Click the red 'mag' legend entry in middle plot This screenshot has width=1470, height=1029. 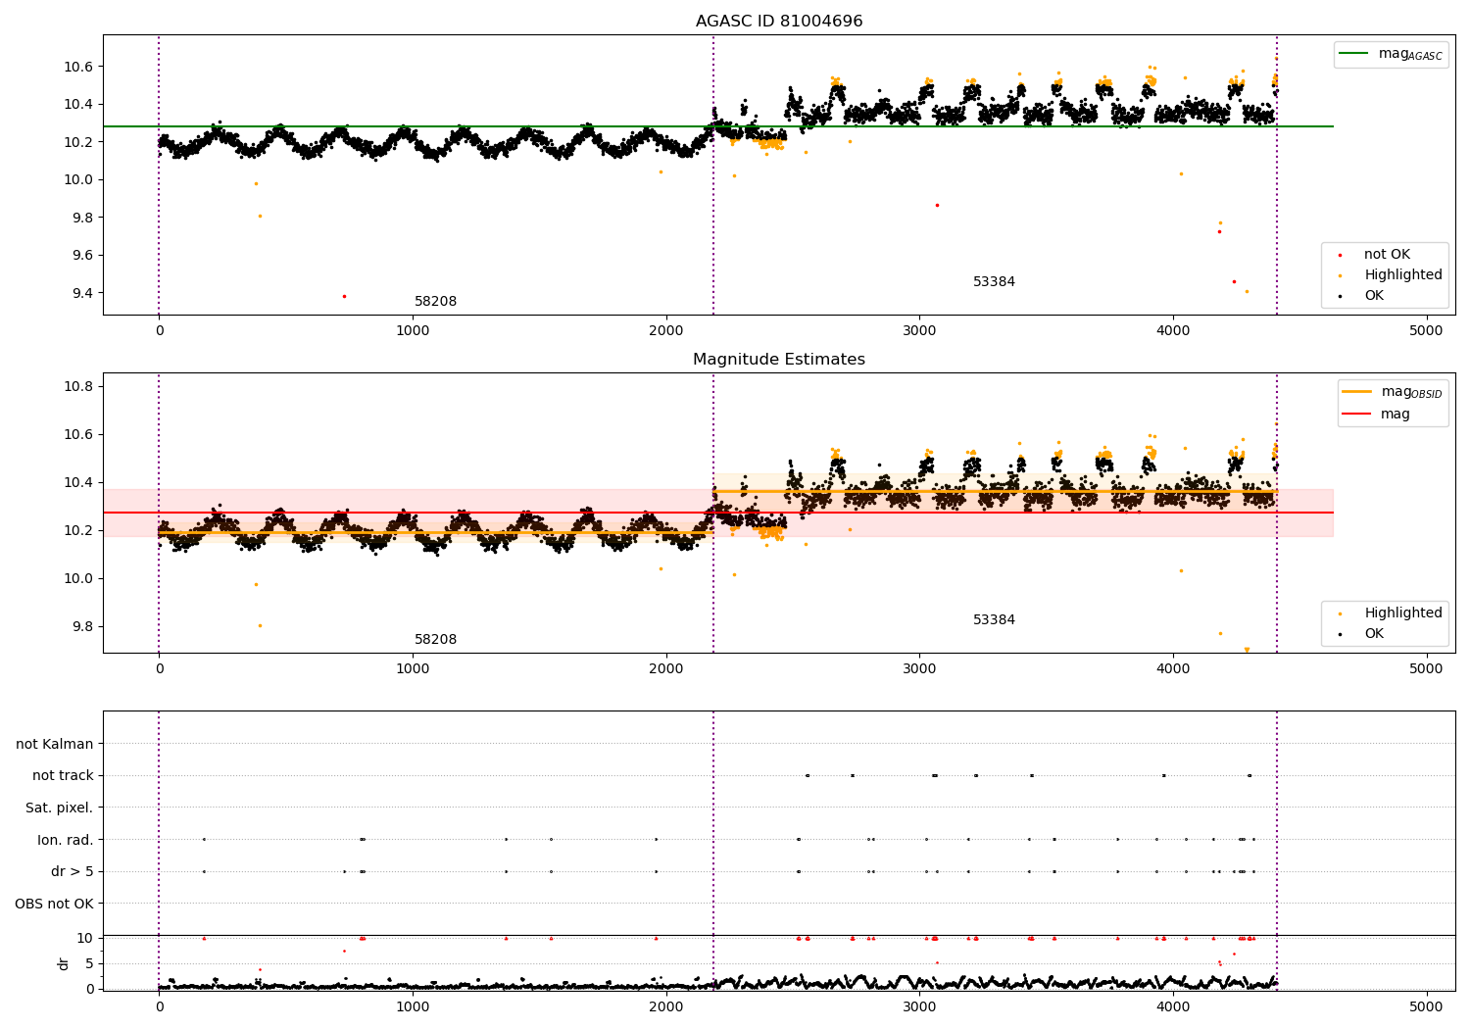coord(1376,415)
